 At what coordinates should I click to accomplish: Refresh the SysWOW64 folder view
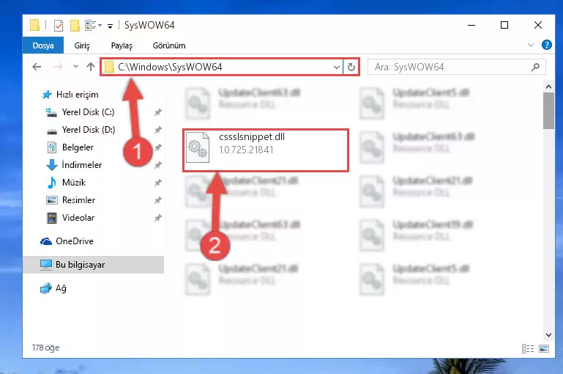(351, 67)
